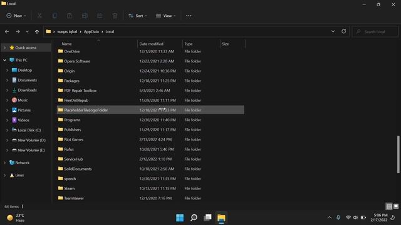Go forward with the right arrow
The image size is (401, 225).
(18, 32)
